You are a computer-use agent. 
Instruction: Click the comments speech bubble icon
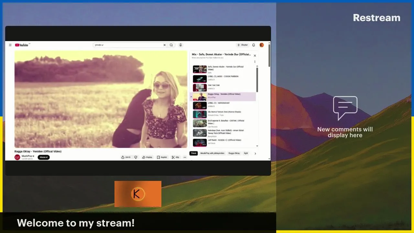[345, 108]
